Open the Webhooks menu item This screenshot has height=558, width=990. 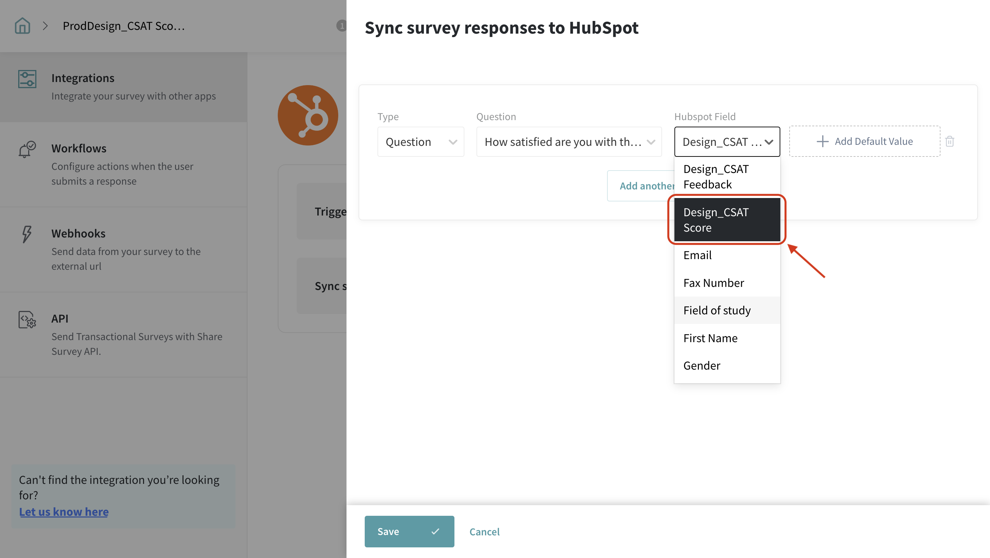coord(124,249)
